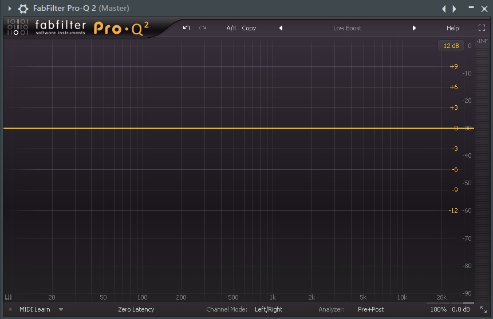
Task: Open the Low Boost preset menu
Action: tap(347, 28)
